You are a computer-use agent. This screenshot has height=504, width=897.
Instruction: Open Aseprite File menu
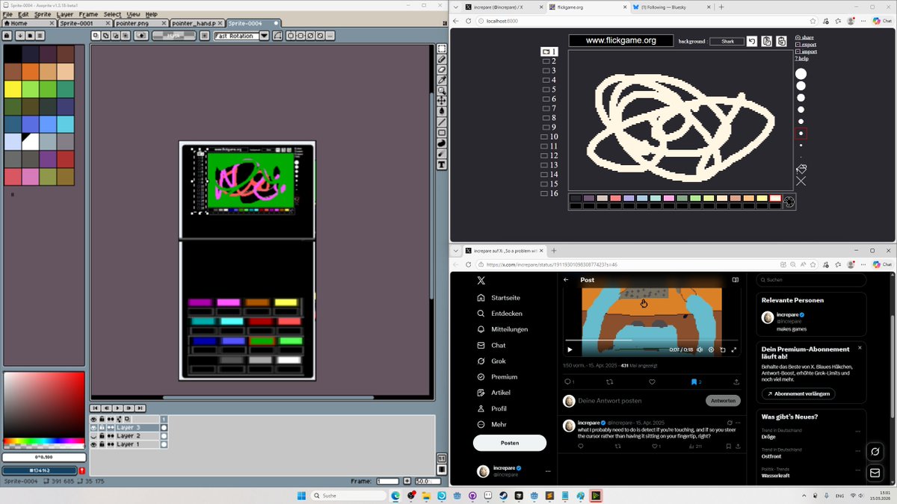[7, 14]
